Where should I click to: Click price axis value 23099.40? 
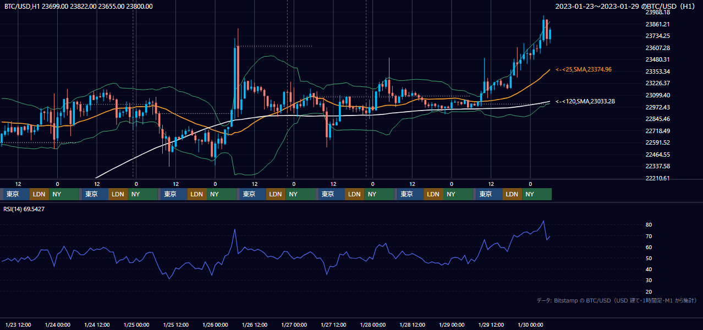(657, 95)
